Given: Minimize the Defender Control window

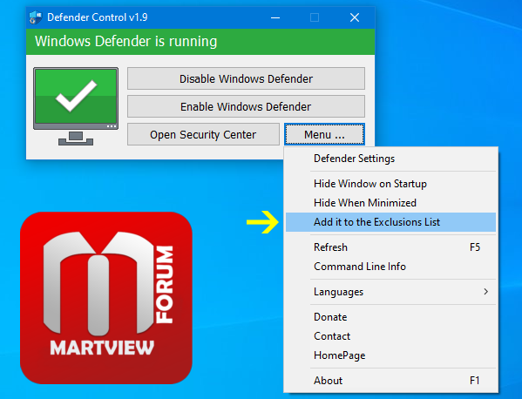Looking at the screenshot, I should (x=275, y=17).
